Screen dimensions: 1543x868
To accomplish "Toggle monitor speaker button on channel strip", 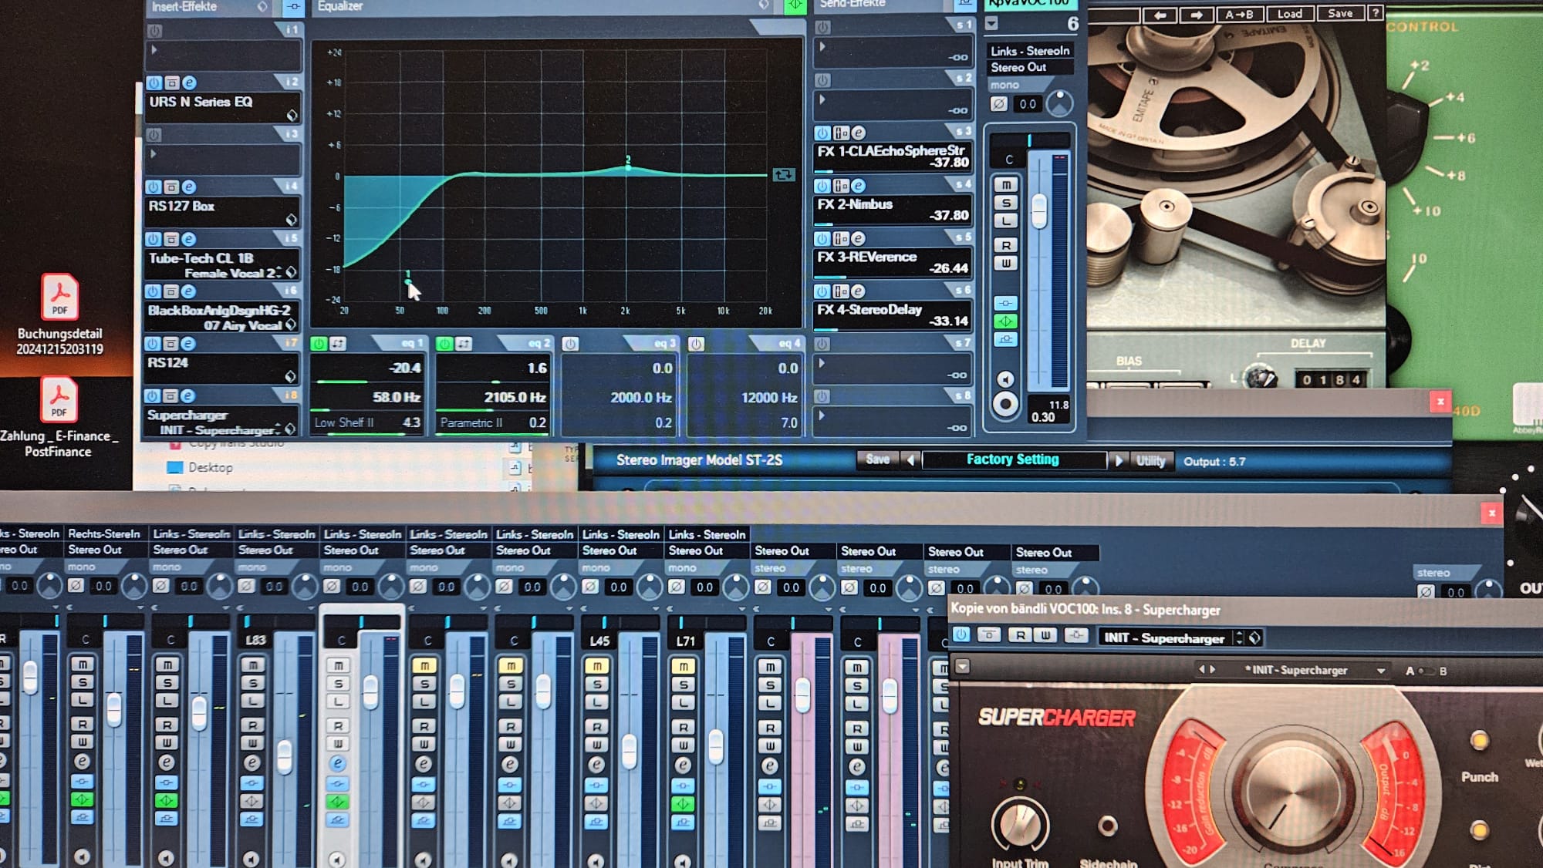I will tap(1005, 379).
